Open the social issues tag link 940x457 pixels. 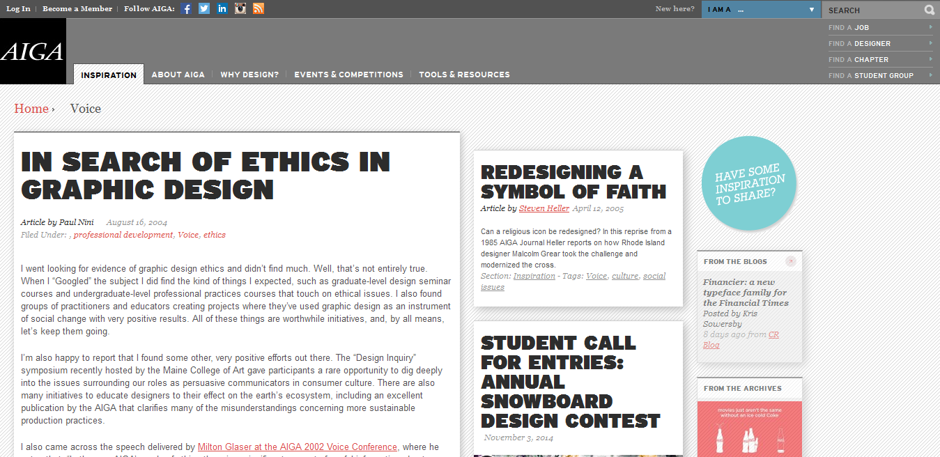coord(573,281)
